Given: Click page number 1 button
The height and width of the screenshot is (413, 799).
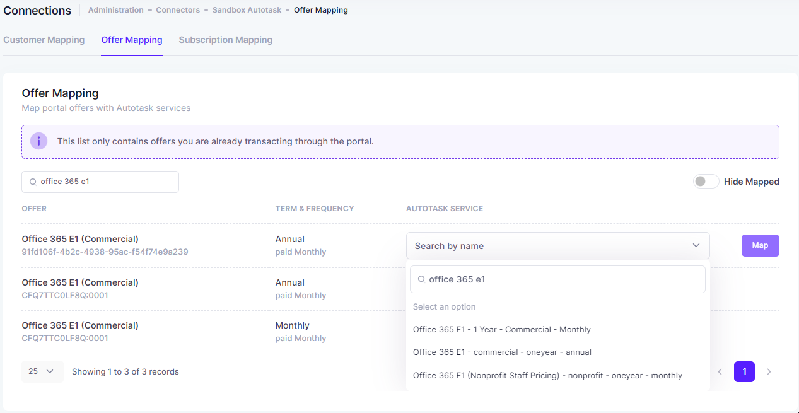Looking at the screenshot, I should pos(744,371).
